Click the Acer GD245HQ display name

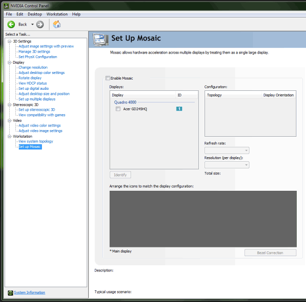(135, 109)
